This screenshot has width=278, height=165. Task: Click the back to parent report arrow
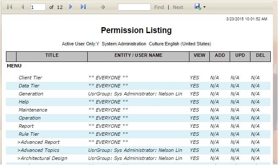pyautogui.click(x=103, y=7)
